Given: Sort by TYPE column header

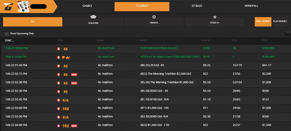Looking at the screenshot, I should pos(60,41).
